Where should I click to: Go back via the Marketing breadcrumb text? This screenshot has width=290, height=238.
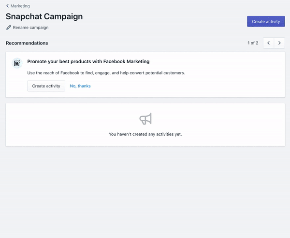20,6
